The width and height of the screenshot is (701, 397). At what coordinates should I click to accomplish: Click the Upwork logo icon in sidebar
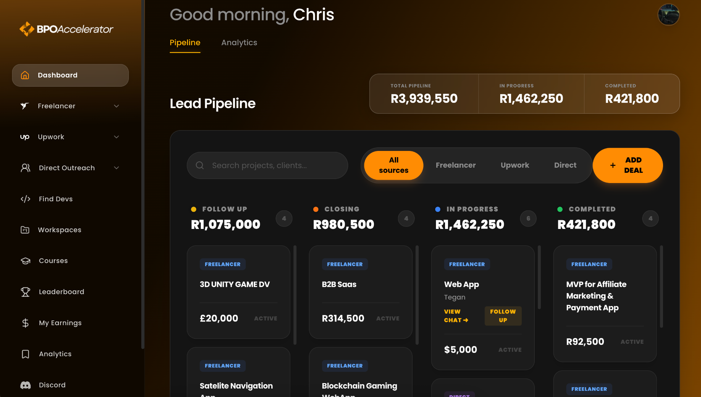[x=24, y=137]
